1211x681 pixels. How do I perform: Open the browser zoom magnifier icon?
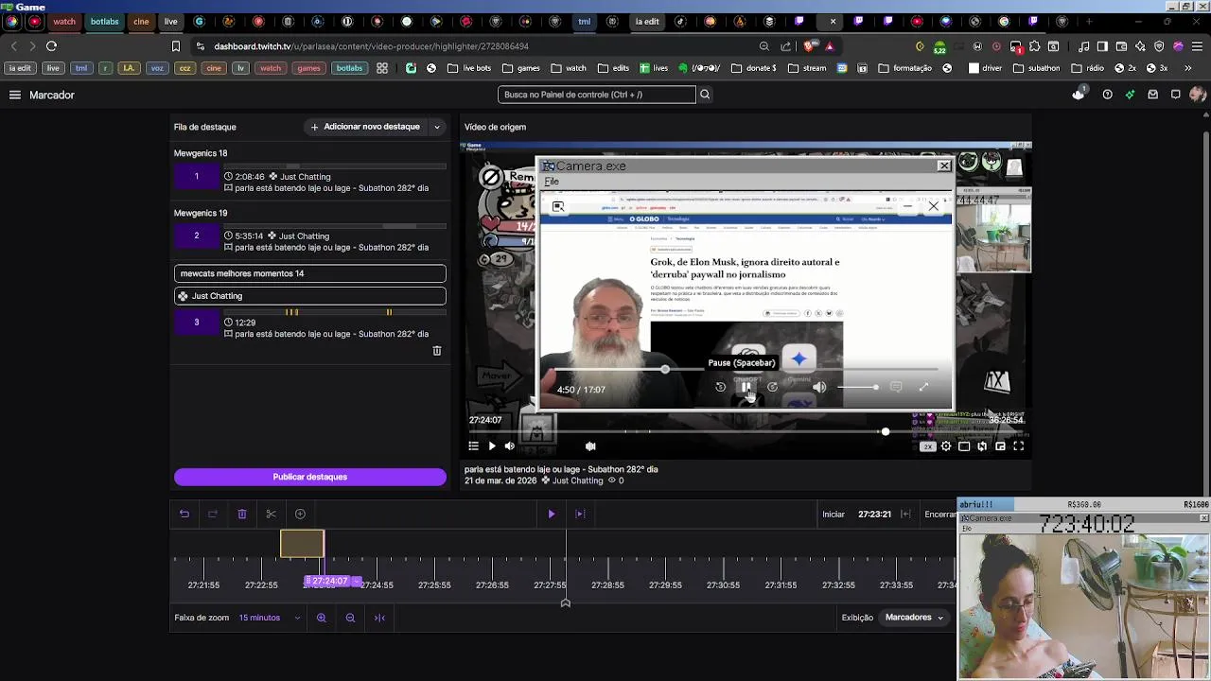click(763, 46)
